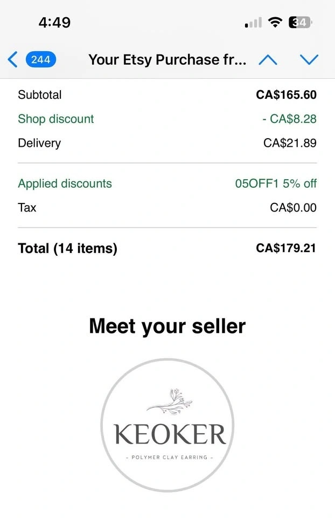Tap the Wi-Fi status icon
This screenshot has height=518, width=335.
coord(276,23)
